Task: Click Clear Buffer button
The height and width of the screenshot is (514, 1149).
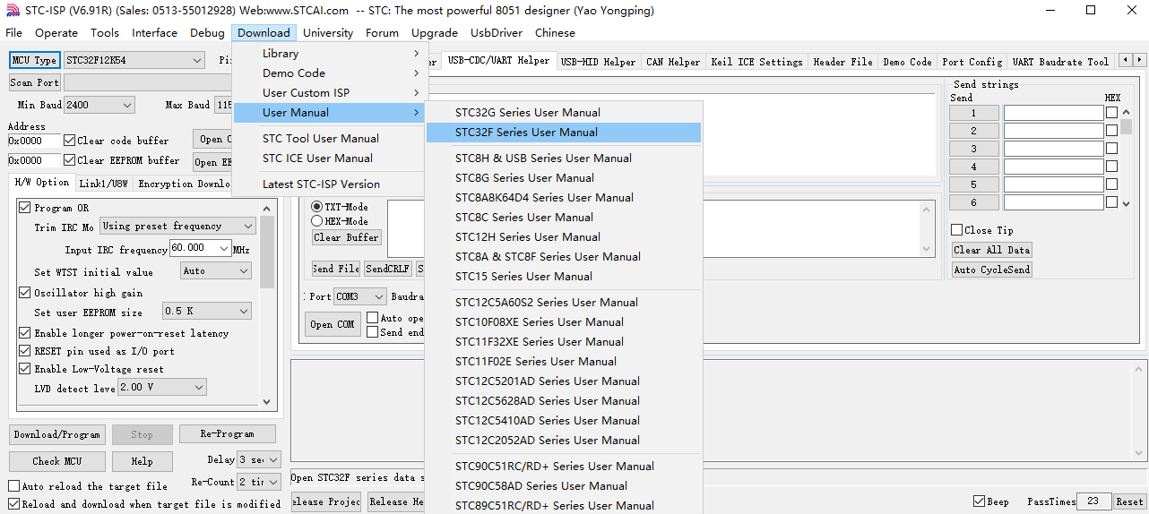Action: click(x=347, y=237)
